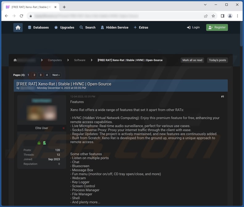Expand the tab search chevron
Viewport: 244px width, 207px height.
(205, 5)
